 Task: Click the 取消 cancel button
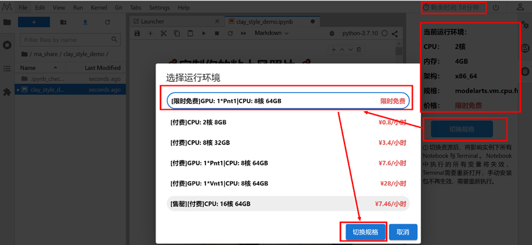tap(403, 232)
